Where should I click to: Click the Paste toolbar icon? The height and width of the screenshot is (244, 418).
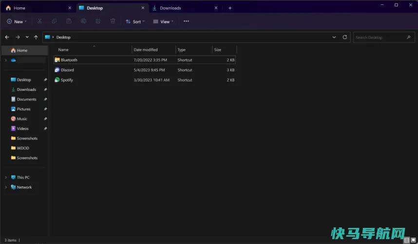click(69, 21)
